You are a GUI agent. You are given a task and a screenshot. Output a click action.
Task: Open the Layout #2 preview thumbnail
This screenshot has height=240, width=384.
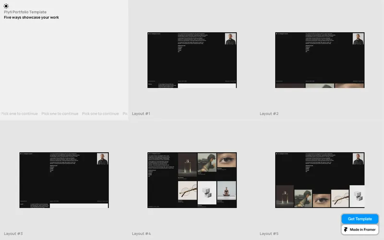pyautogui.click(x=320, y=60)
